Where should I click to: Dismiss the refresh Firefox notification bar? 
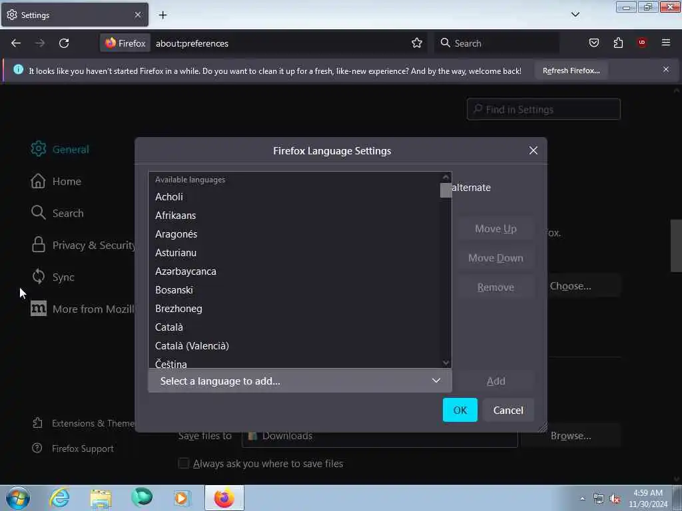pyautogui.click(x=666, y=69)
